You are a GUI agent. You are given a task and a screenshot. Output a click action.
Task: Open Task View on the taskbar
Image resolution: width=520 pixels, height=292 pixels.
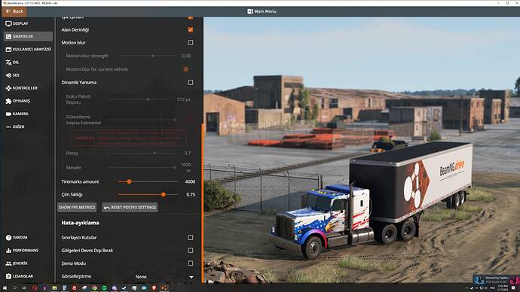coord(24,288)
